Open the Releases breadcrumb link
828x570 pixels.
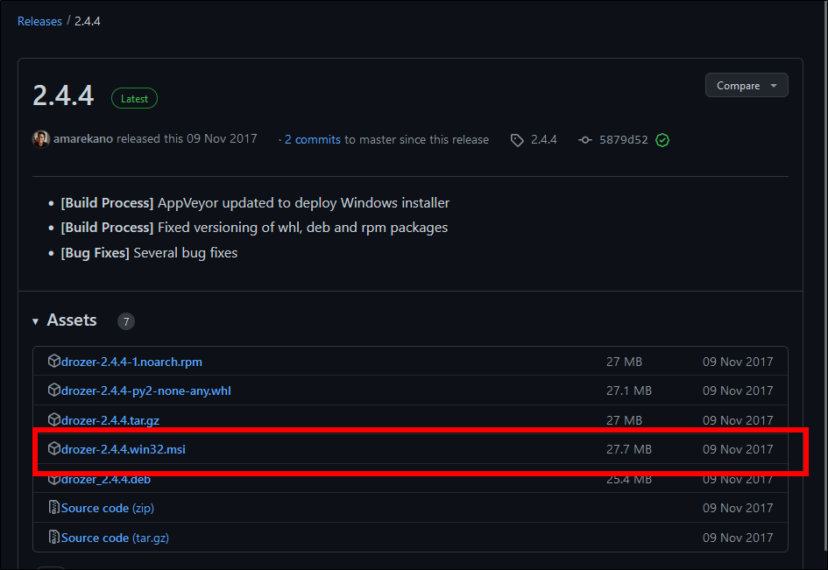coord(39,21)
